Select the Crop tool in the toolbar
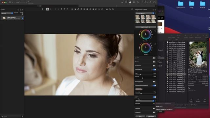The image size is (210, 118). click(x=113, y=9)
